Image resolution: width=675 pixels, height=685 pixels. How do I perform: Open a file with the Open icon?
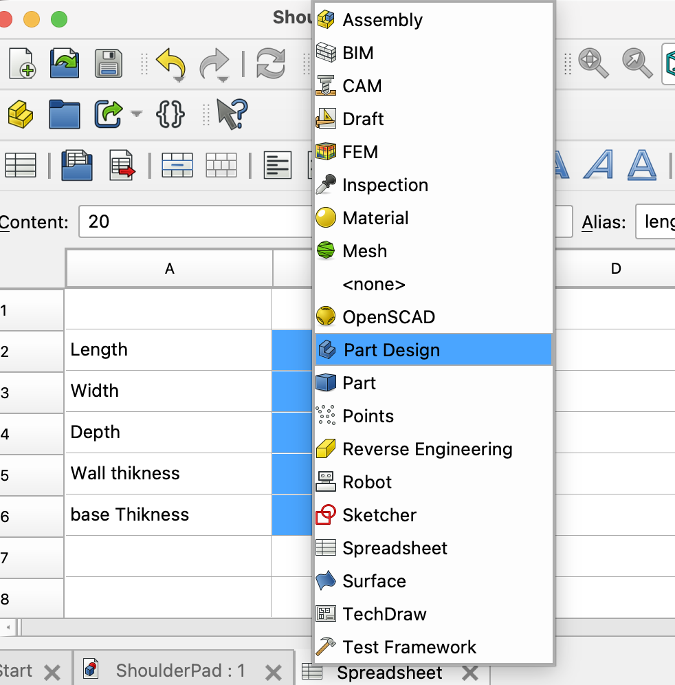point(65,63)
